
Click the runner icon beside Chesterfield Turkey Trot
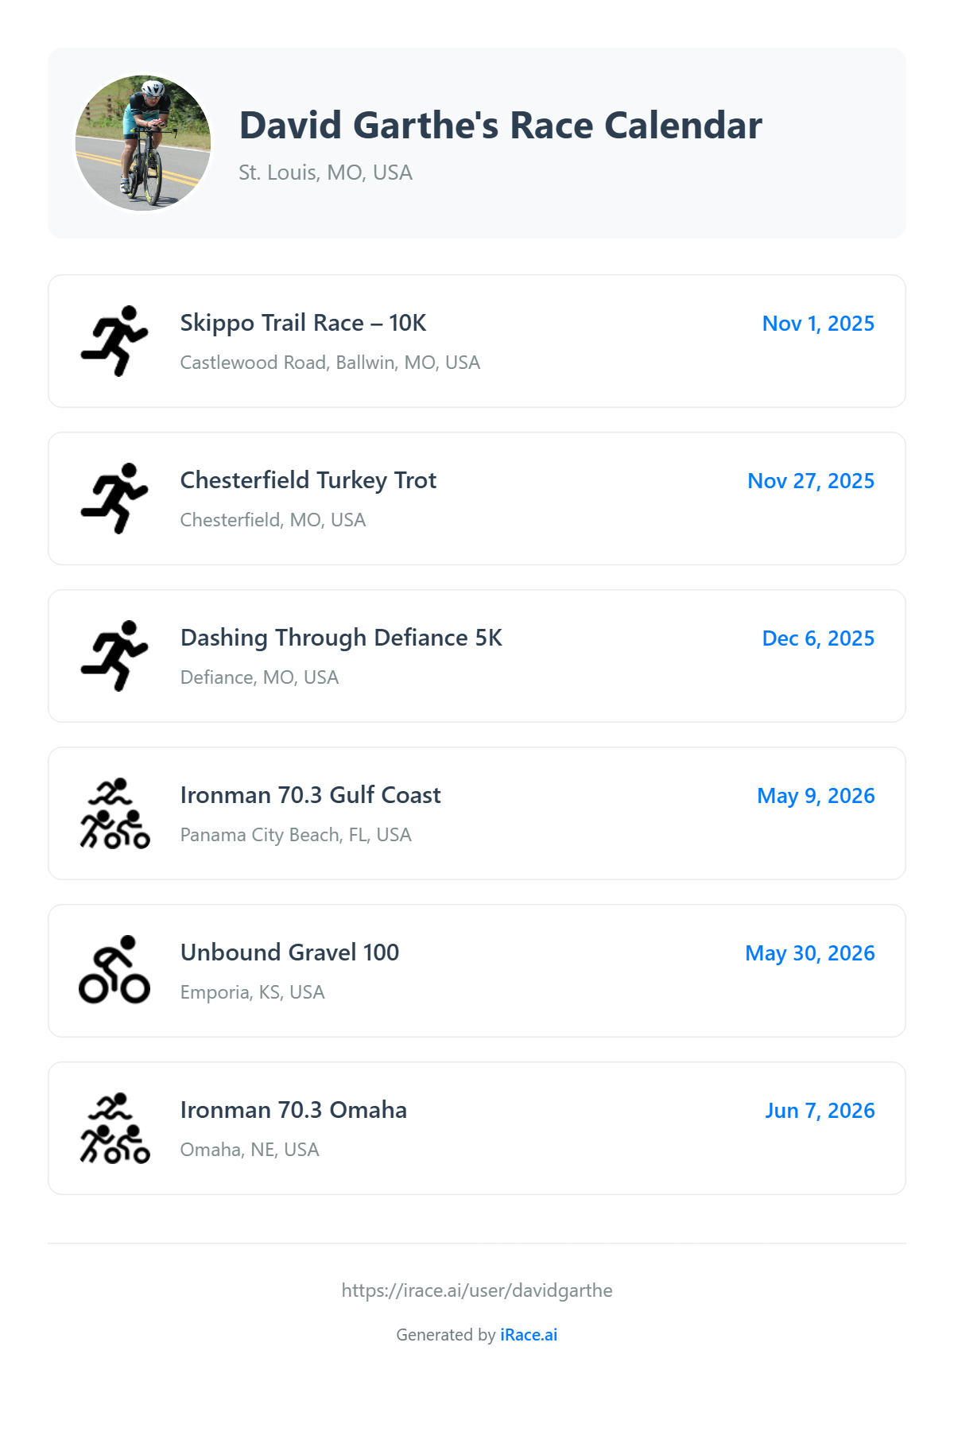coord(114,499)
